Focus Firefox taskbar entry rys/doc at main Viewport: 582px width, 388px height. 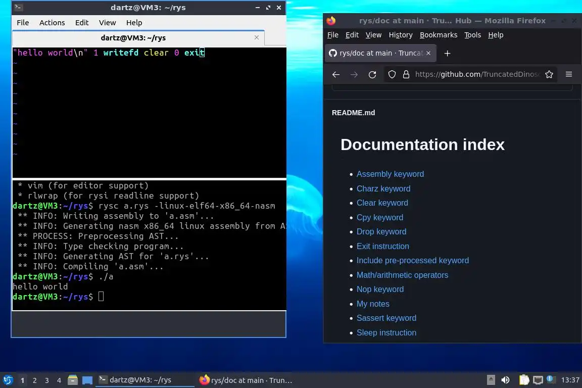pyautogui.click(x=246, y=380)
